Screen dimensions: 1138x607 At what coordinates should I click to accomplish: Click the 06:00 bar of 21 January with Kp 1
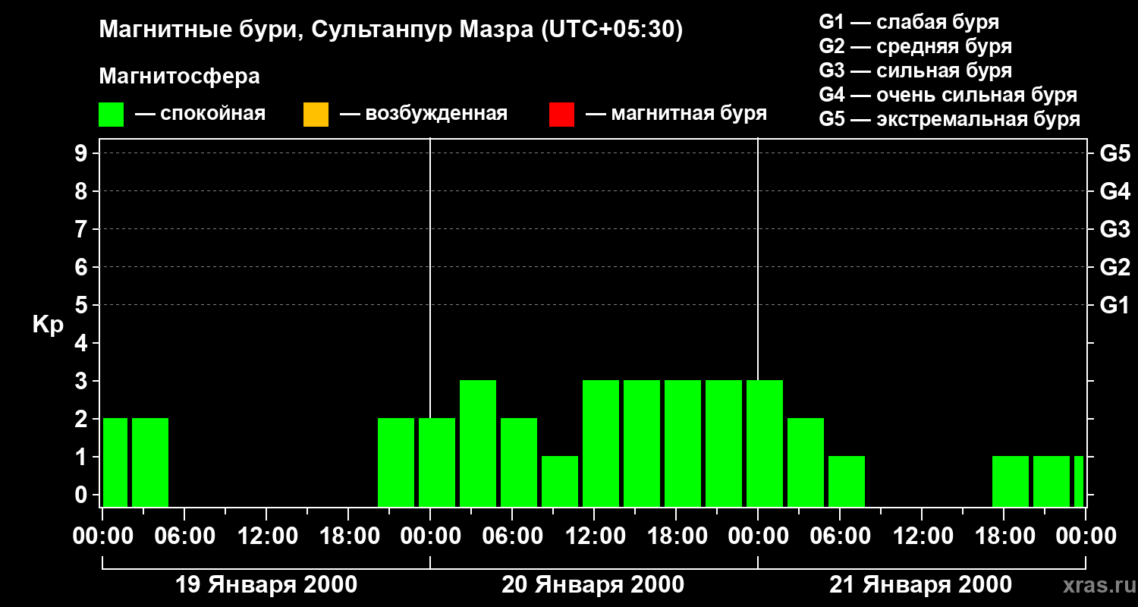coord(847,482)
